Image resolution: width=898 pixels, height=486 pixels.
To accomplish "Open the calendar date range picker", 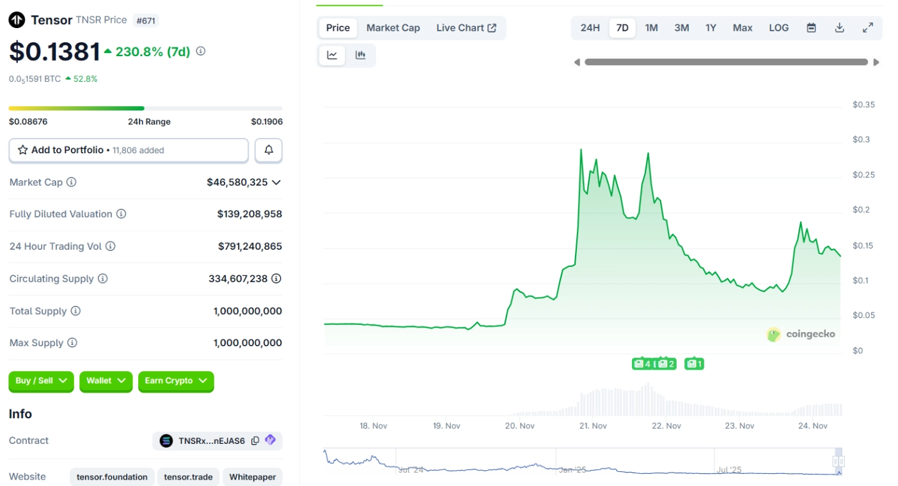I will [811, 27].
